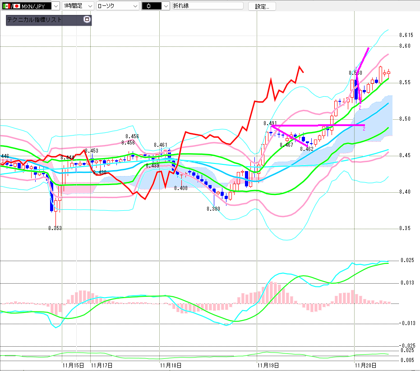Maximize the テクニカル指標リスト panel
420x371 pixels.
click(x=87, y=20)
